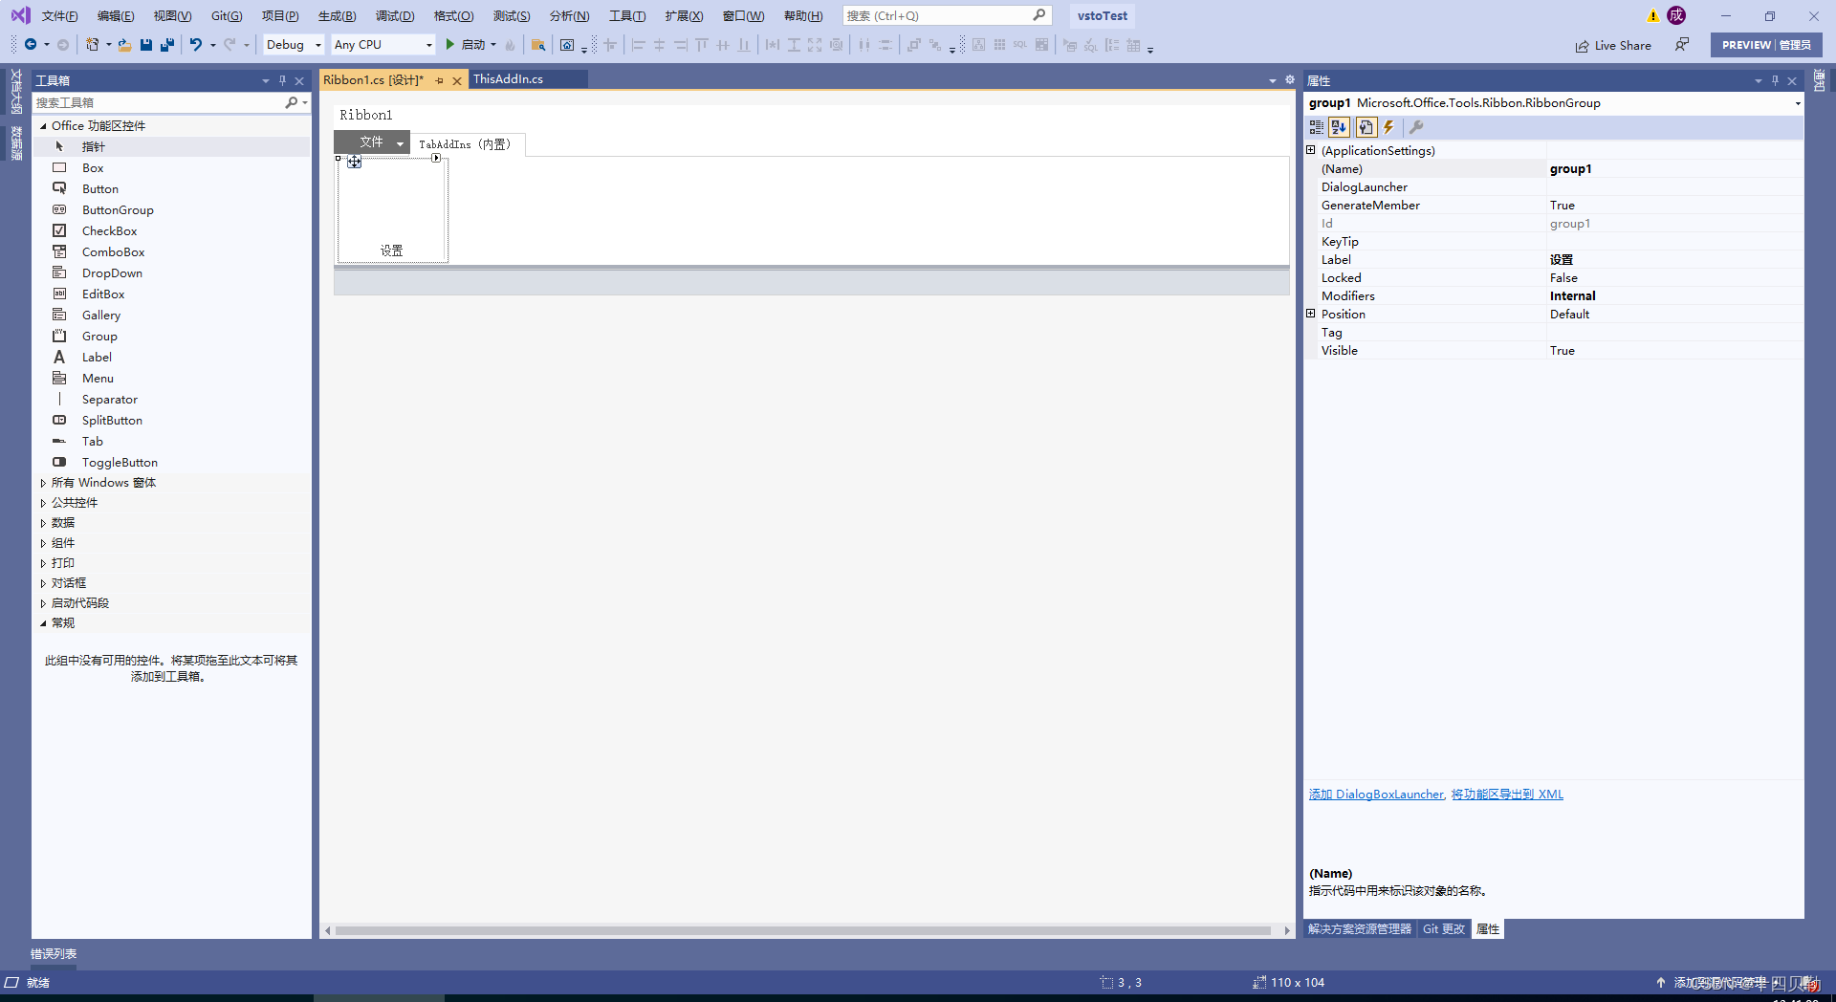Switch to the ThisAddIn.cs tab
Screen dimensions: 1836x1002
(509, 79)
